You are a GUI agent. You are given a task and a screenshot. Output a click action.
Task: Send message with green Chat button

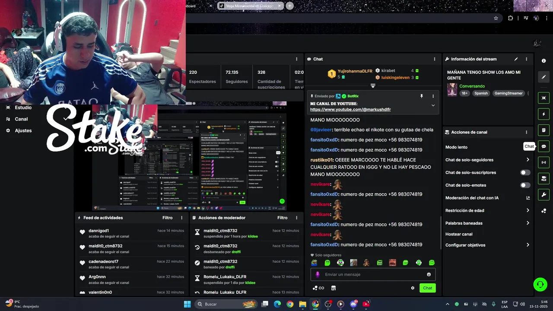pyautogui.click(x=427, y=288)
